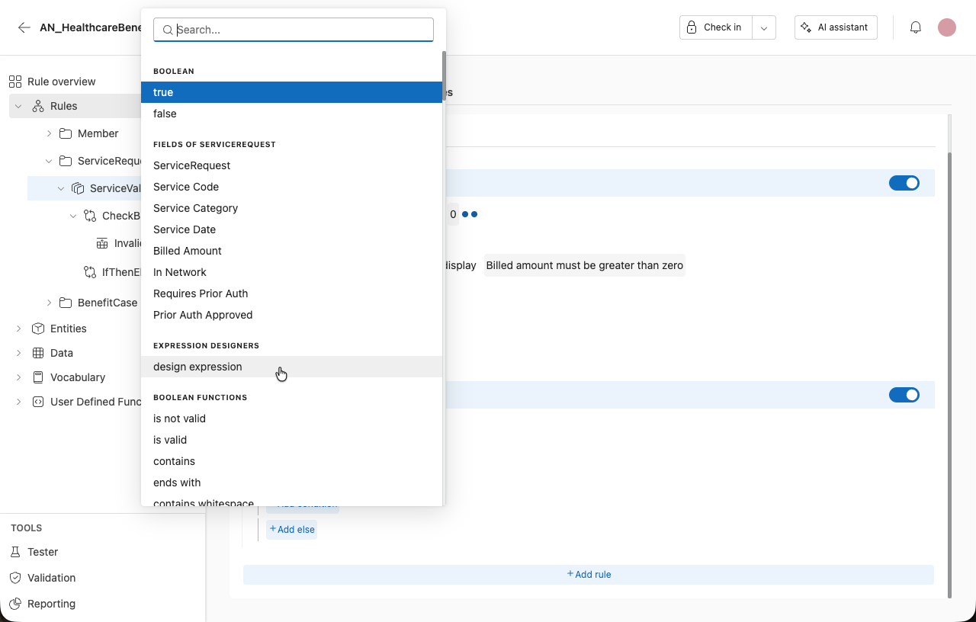The width and height of the screenshot is (976, 622).
Task: Open the user avatar menu
Action: point(947,27)
